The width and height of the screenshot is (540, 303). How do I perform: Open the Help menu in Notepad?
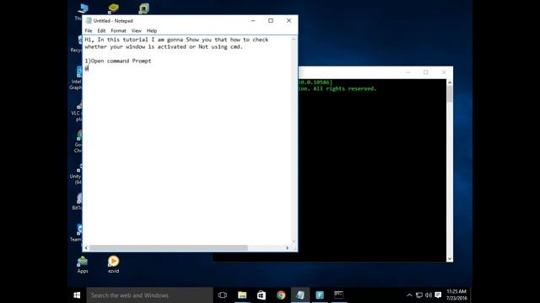[x=152, y=30]
